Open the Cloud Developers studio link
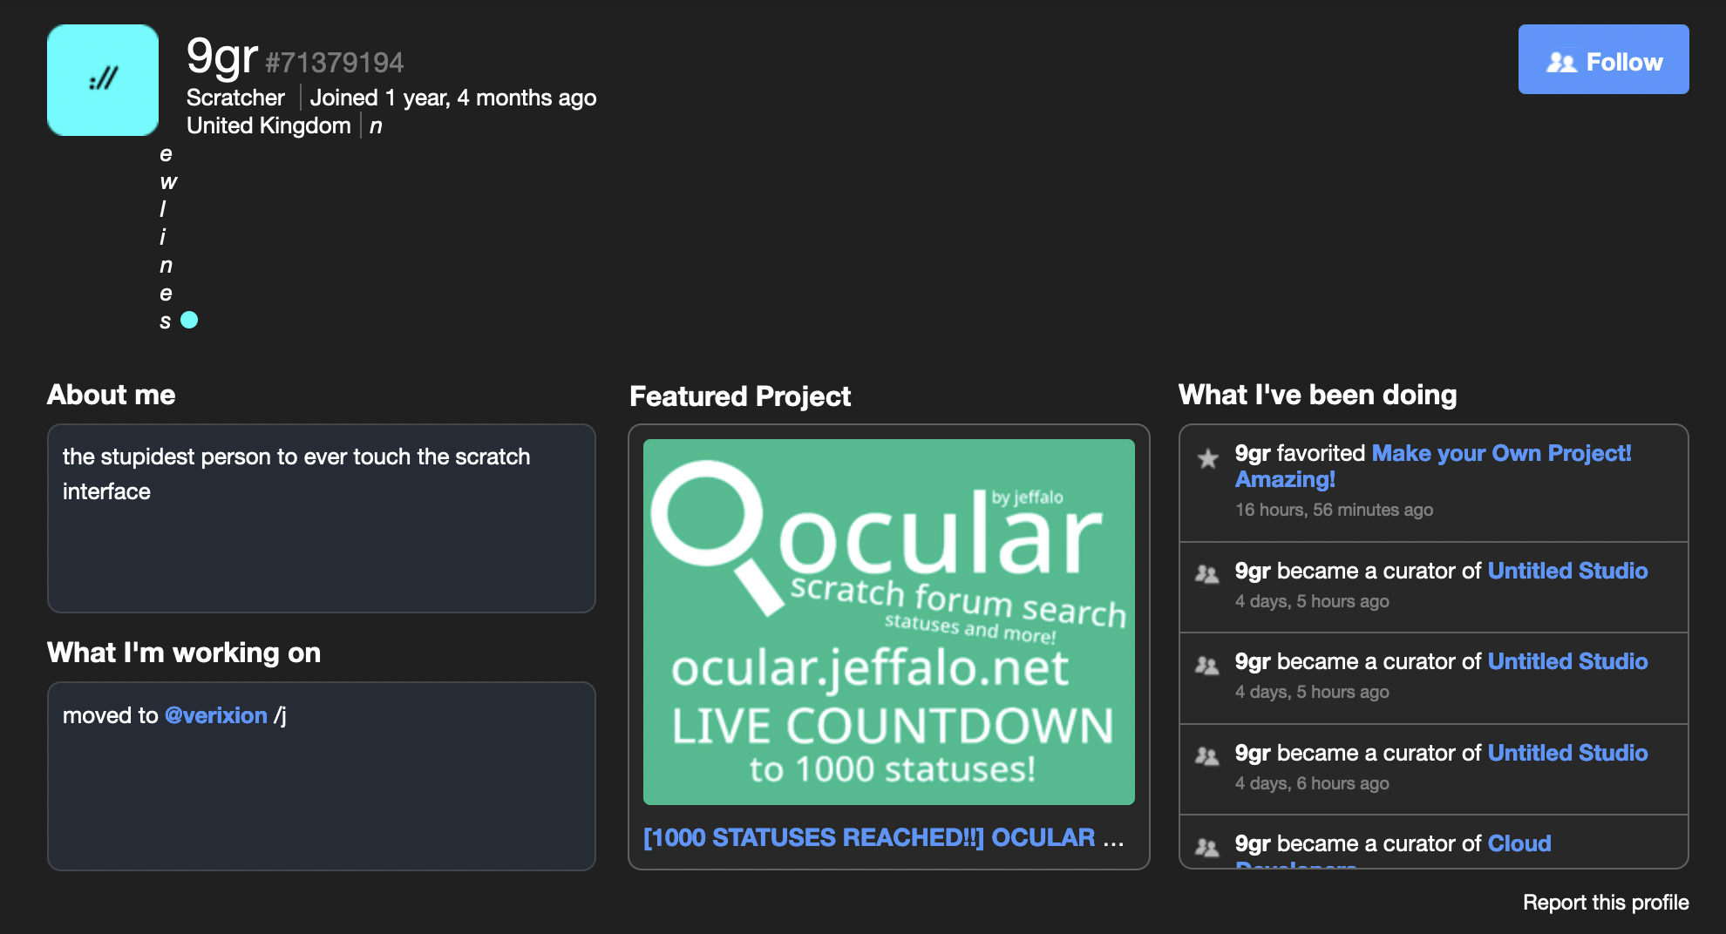 [1519, 843]
